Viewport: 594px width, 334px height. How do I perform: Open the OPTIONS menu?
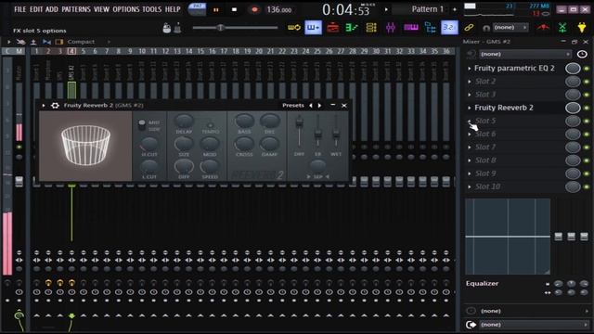tap(126, 9)
